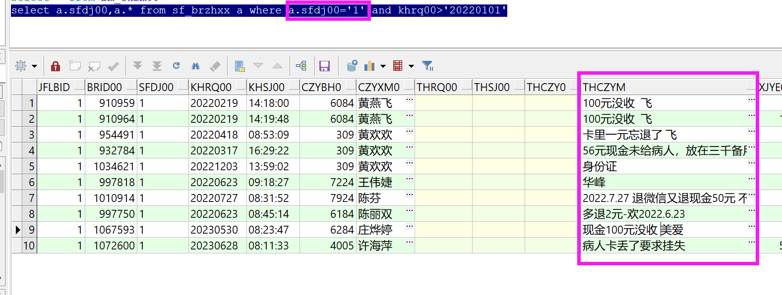
Task: Click the Insert Record icon
Action: tap(75, 66)
